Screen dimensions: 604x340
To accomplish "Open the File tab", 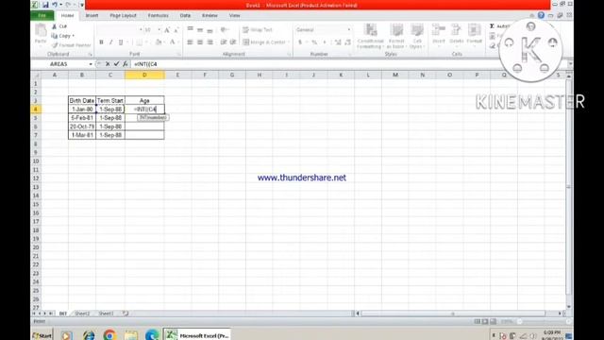I will tap(42, 15).
